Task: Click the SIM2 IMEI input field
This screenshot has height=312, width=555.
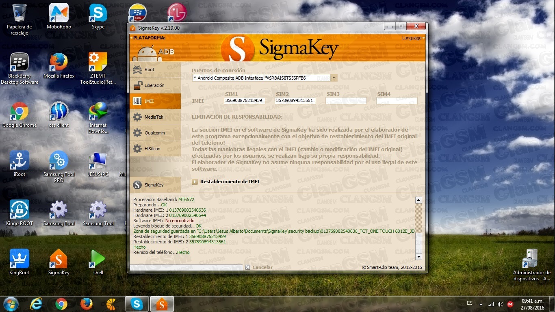Action: click(295, 100)
